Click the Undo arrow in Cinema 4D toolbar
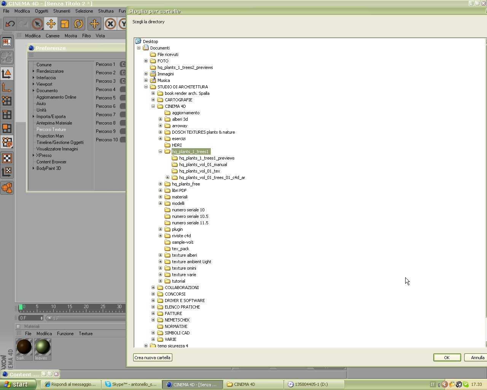Image resolution: width=487 pixels, height=390 pixels. tap(10, 24)
